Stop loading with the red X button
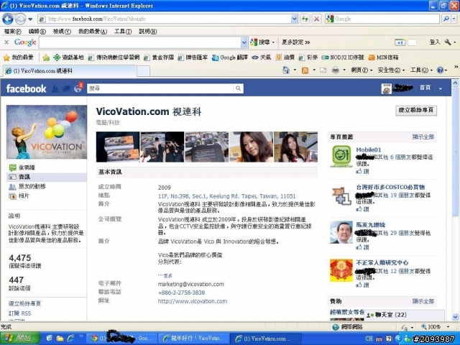460x345 pixels. [x=316, y=19]
